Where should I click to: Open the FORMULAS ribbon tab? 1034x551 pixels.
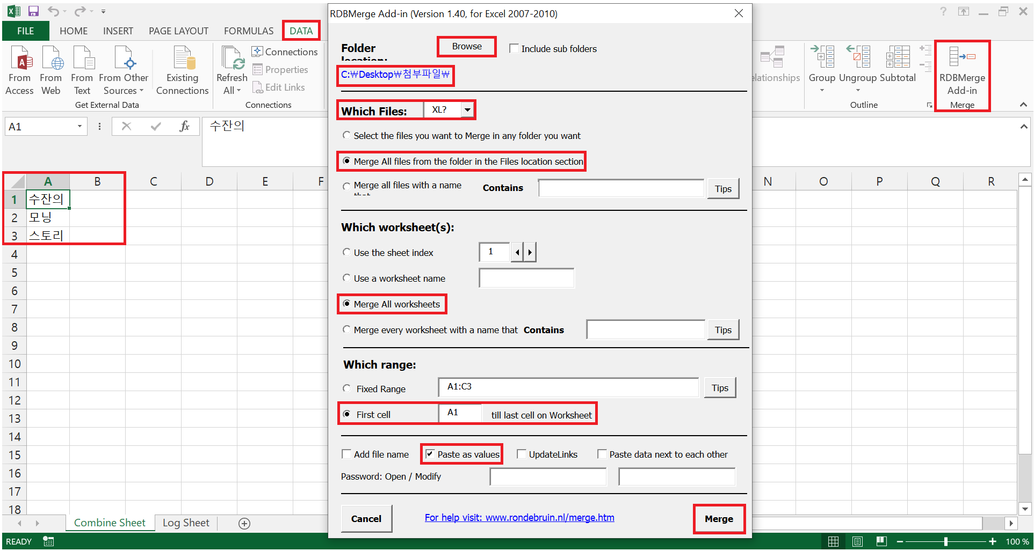point(249,31)
